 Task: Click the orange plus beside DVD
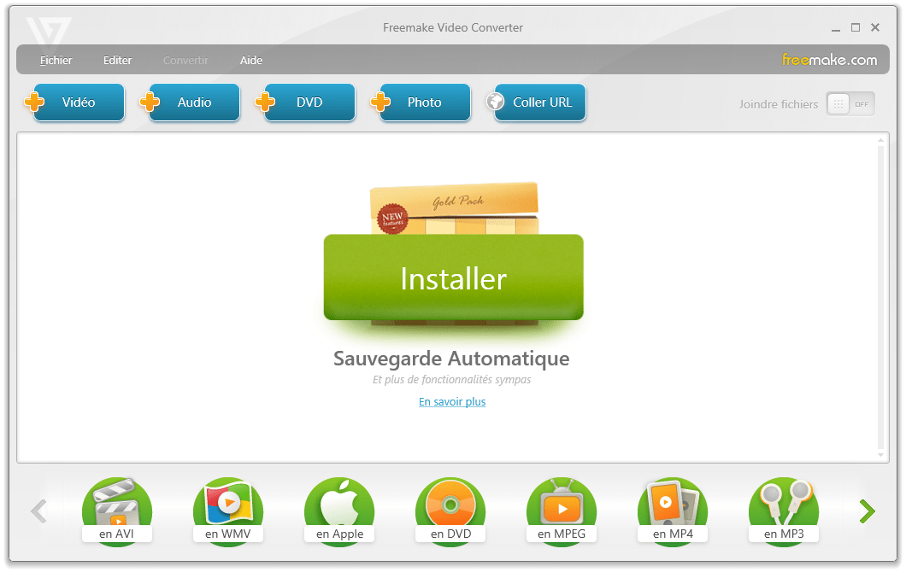pyautogui.click(x=265, y=102)
